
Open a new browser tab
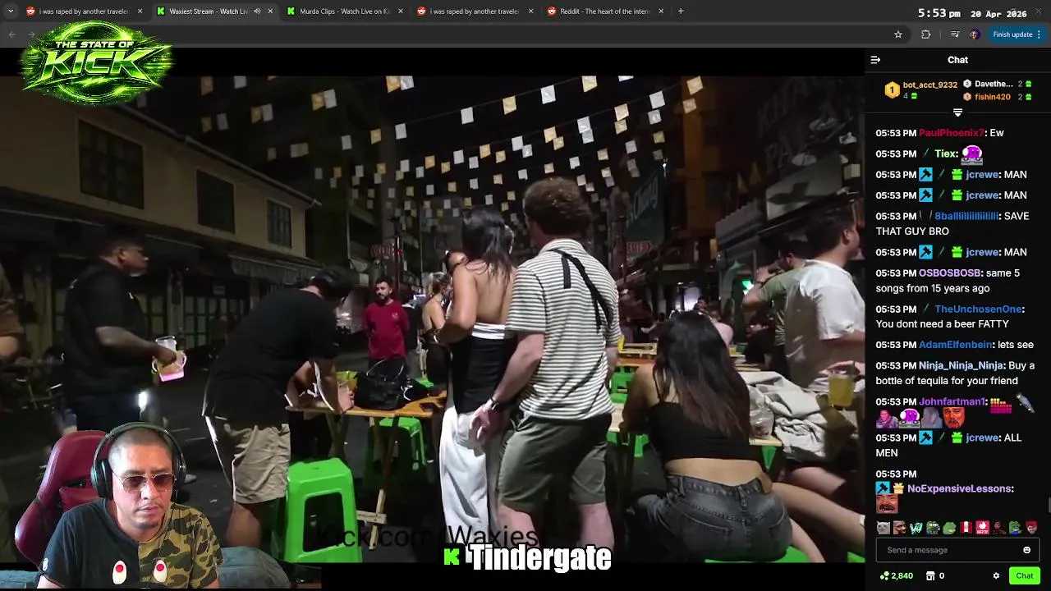pyautogui.click(x=681, y=11)
